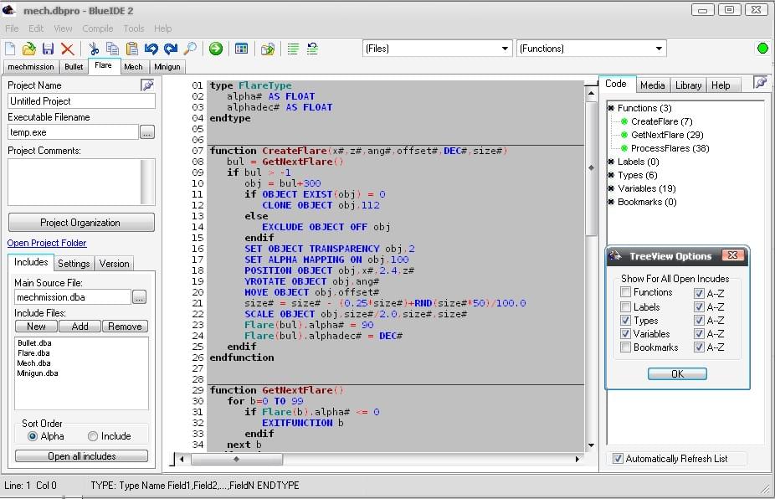Click the Redo arrow icon
Viewport: 775px width, 499px height.
coord(171,49)
